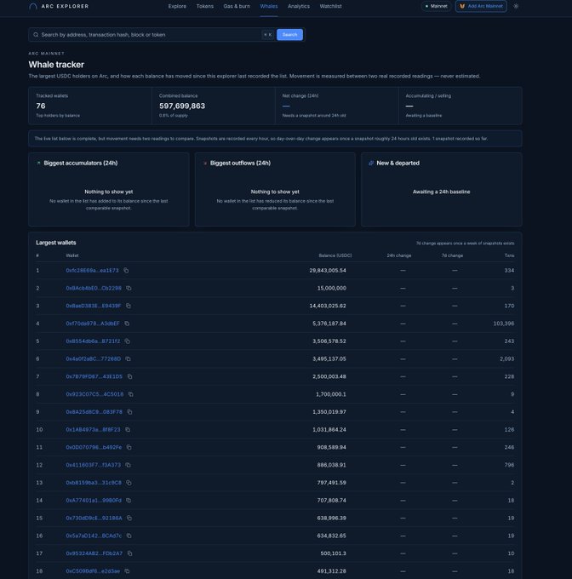Click the Whale tracker title

[56, 65]
